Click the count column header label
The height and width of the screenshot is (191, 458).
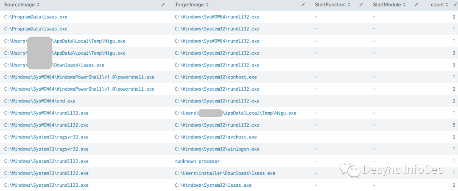click(x=437, y=5)
